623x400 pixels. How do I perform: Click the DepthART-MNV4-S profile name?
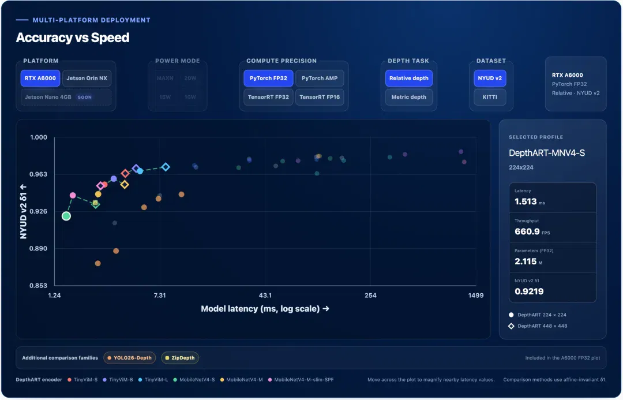click(x=547, y=153)
